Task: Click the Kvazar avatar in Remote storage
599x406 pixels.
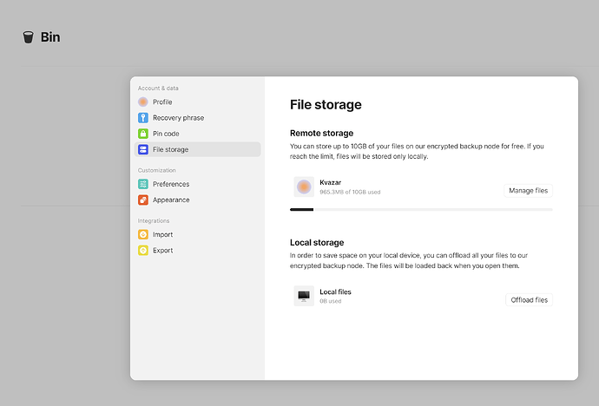Action: pyautogui.click(x=304, y=187)
